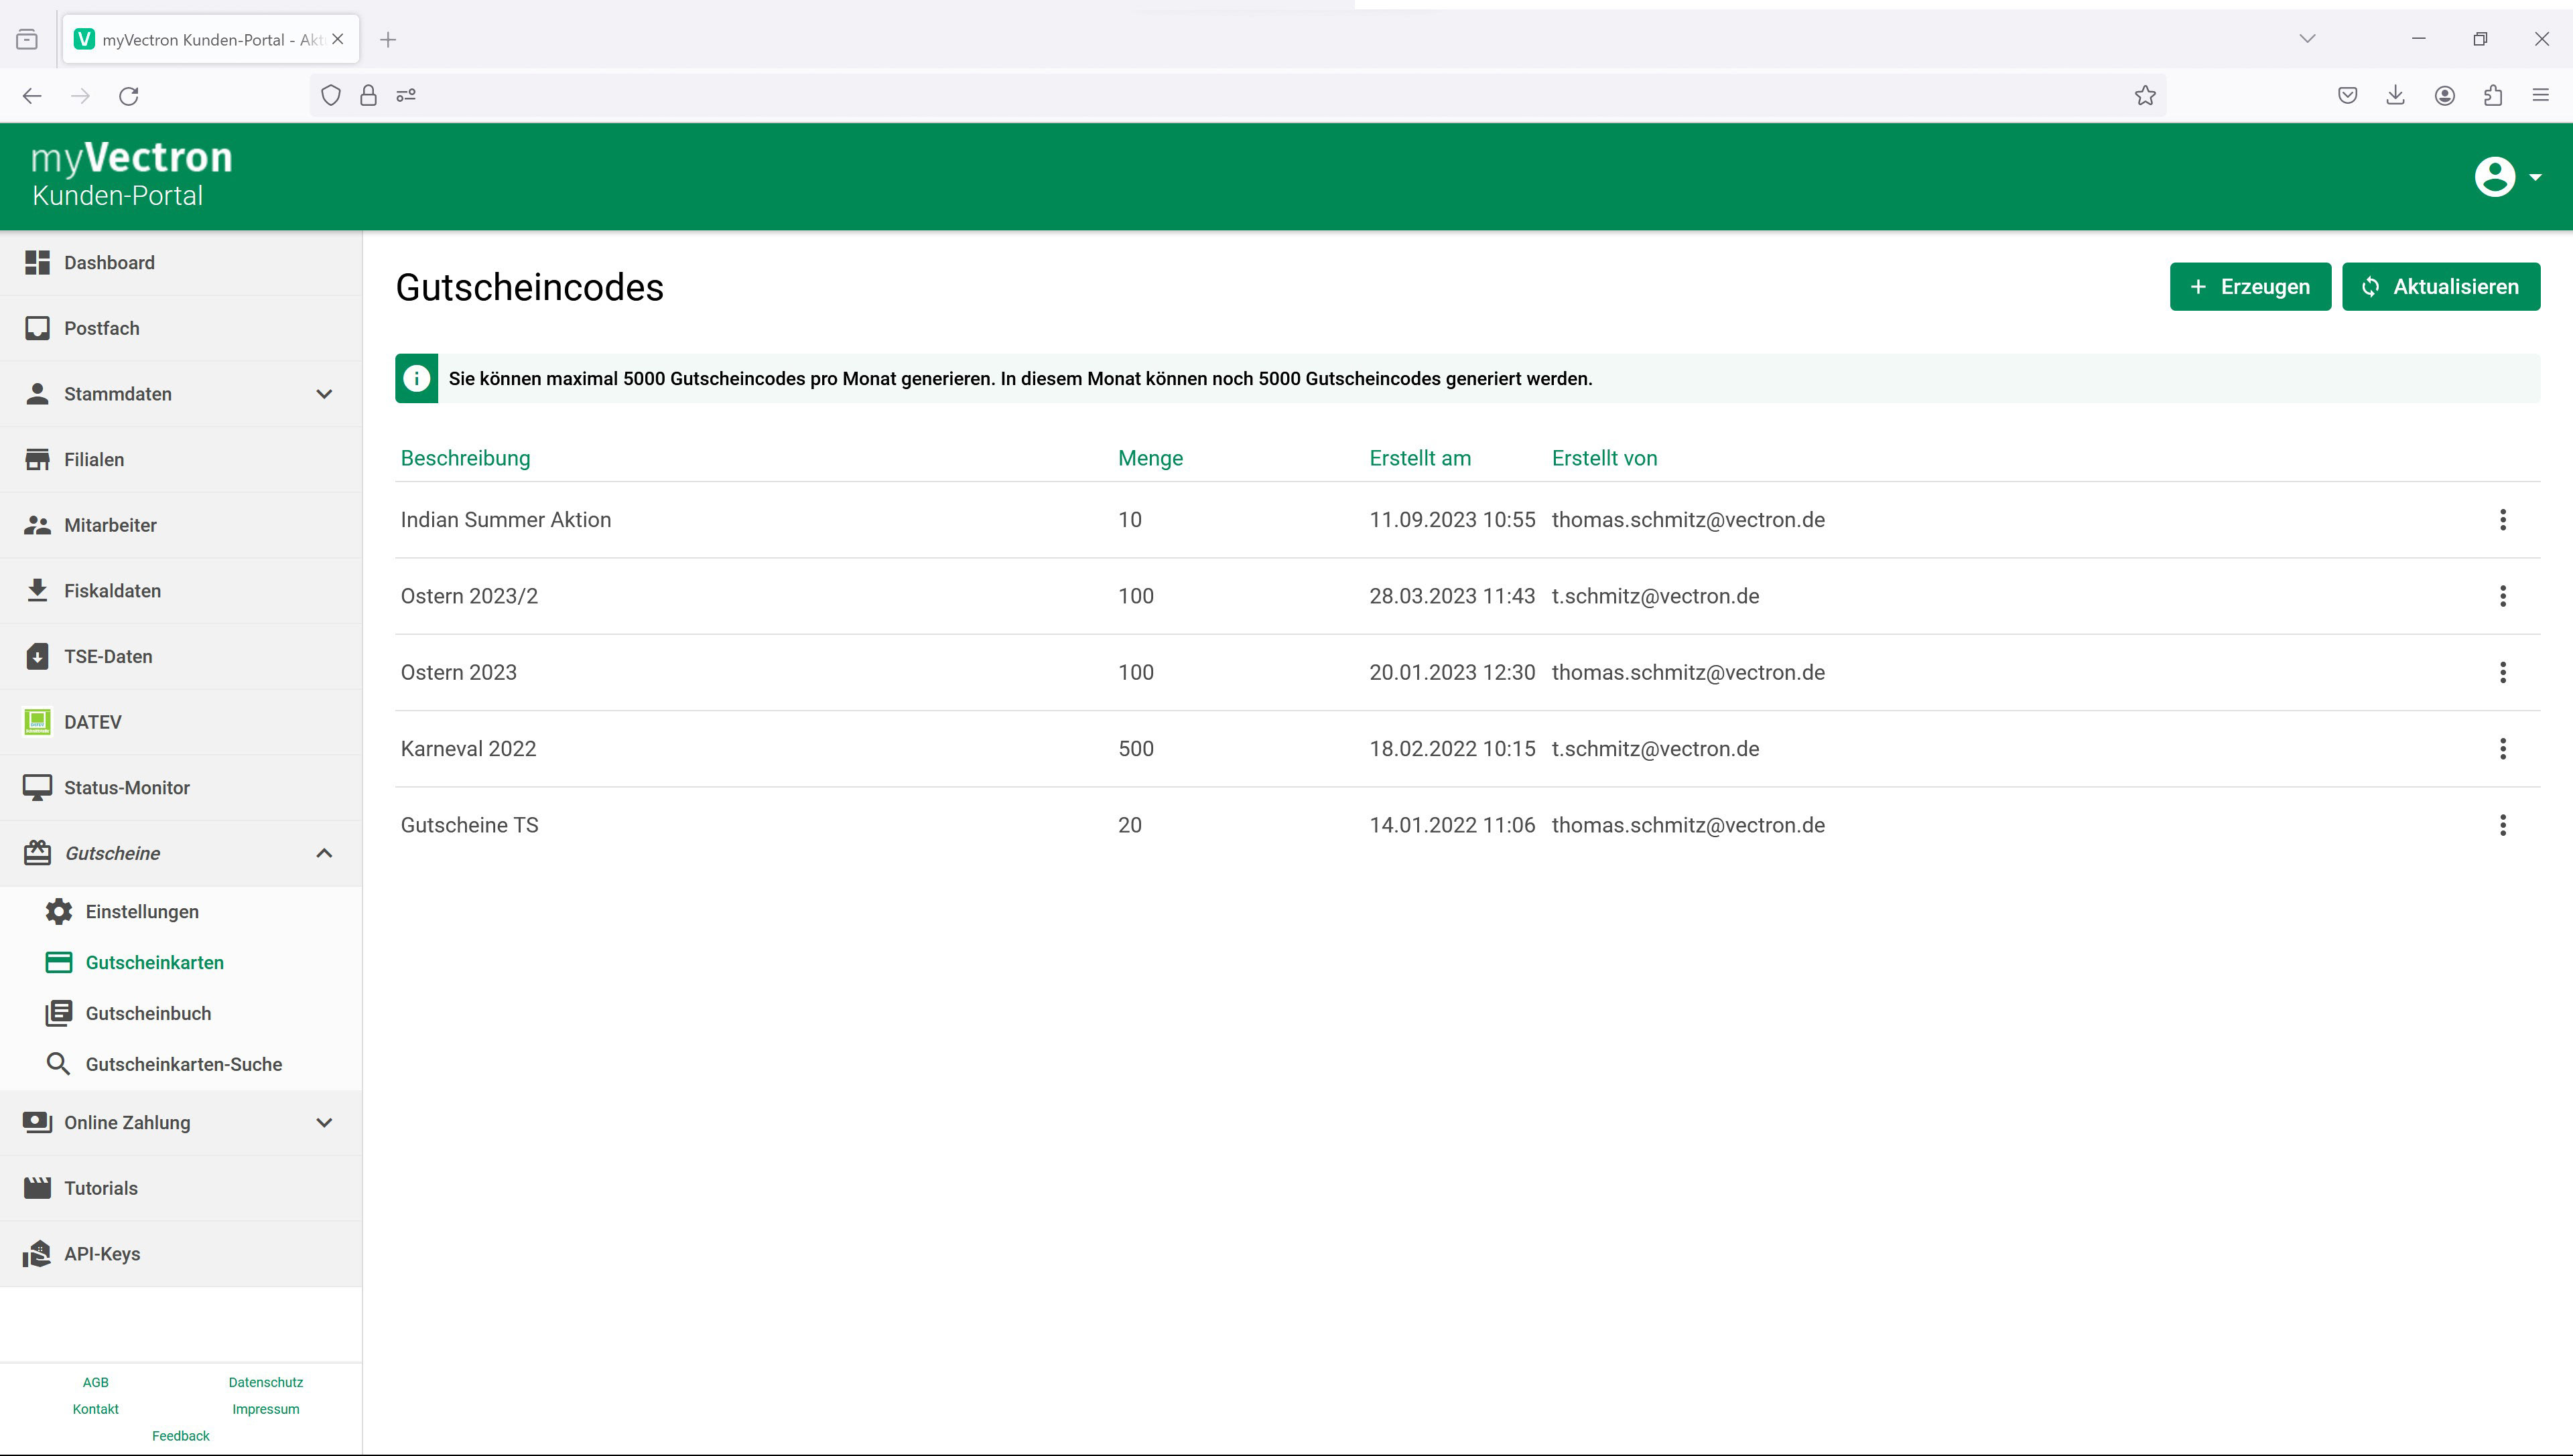Click the TSE-Daten download icon
2573x1456 pixels.
pos(37,657)
